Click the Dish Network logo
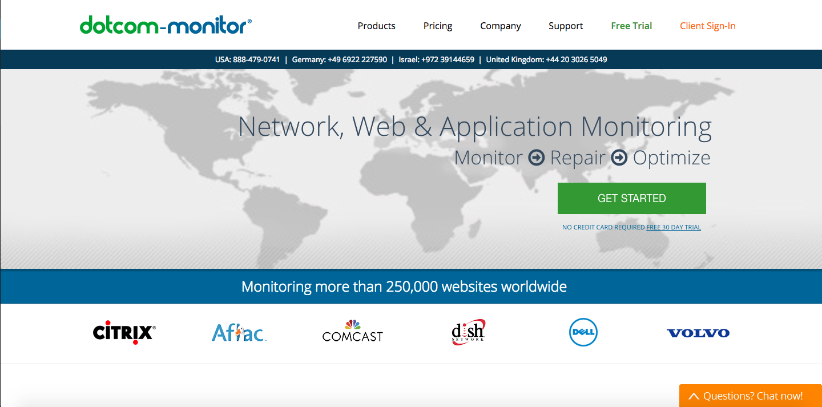The image size is (822, 407). 468,332
